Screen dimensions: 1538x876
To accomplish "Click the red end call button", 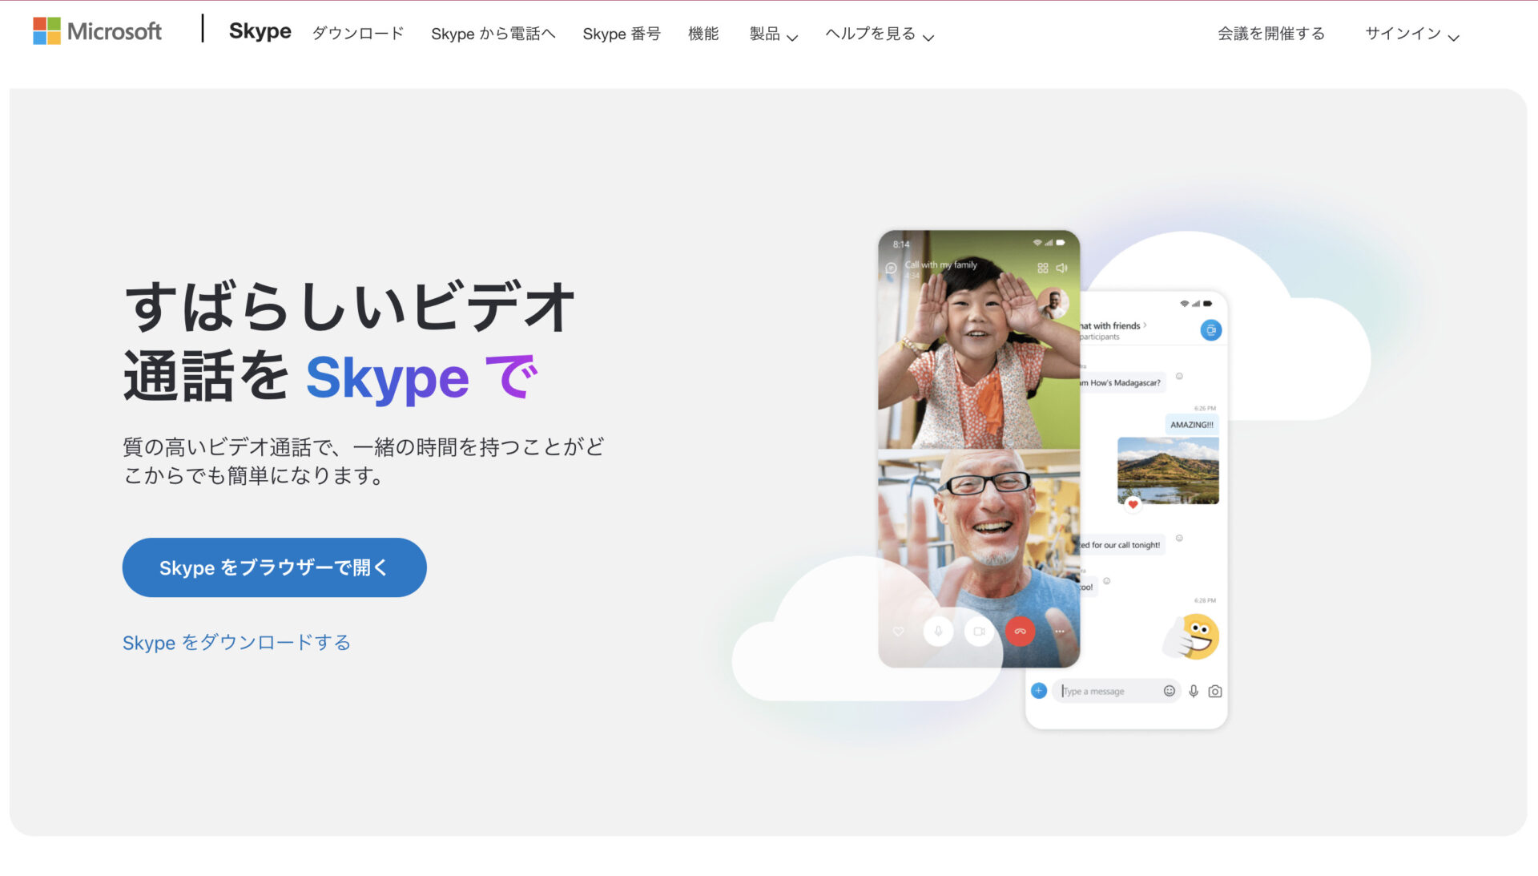I will tap(1020, 631).
